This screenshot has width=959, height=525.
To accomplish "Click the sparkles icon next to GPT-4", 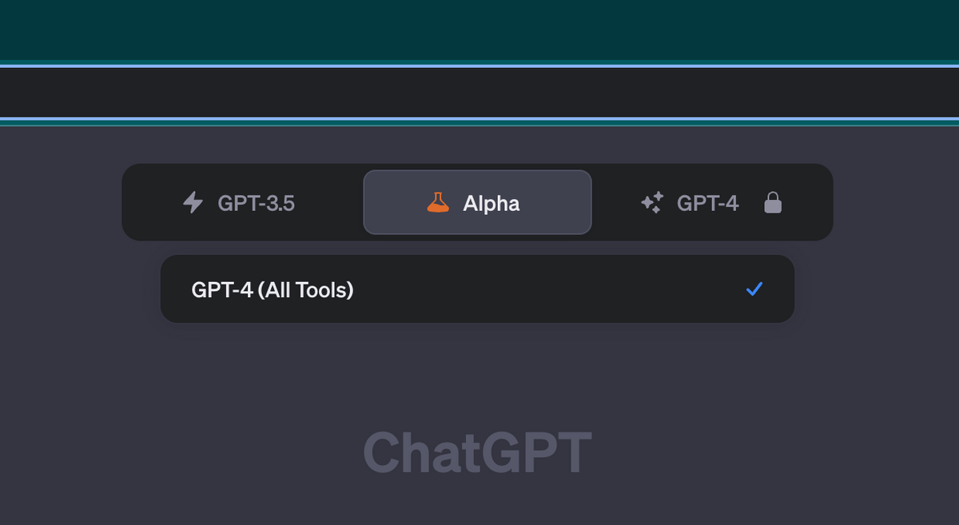I will [x=651, y=203].
